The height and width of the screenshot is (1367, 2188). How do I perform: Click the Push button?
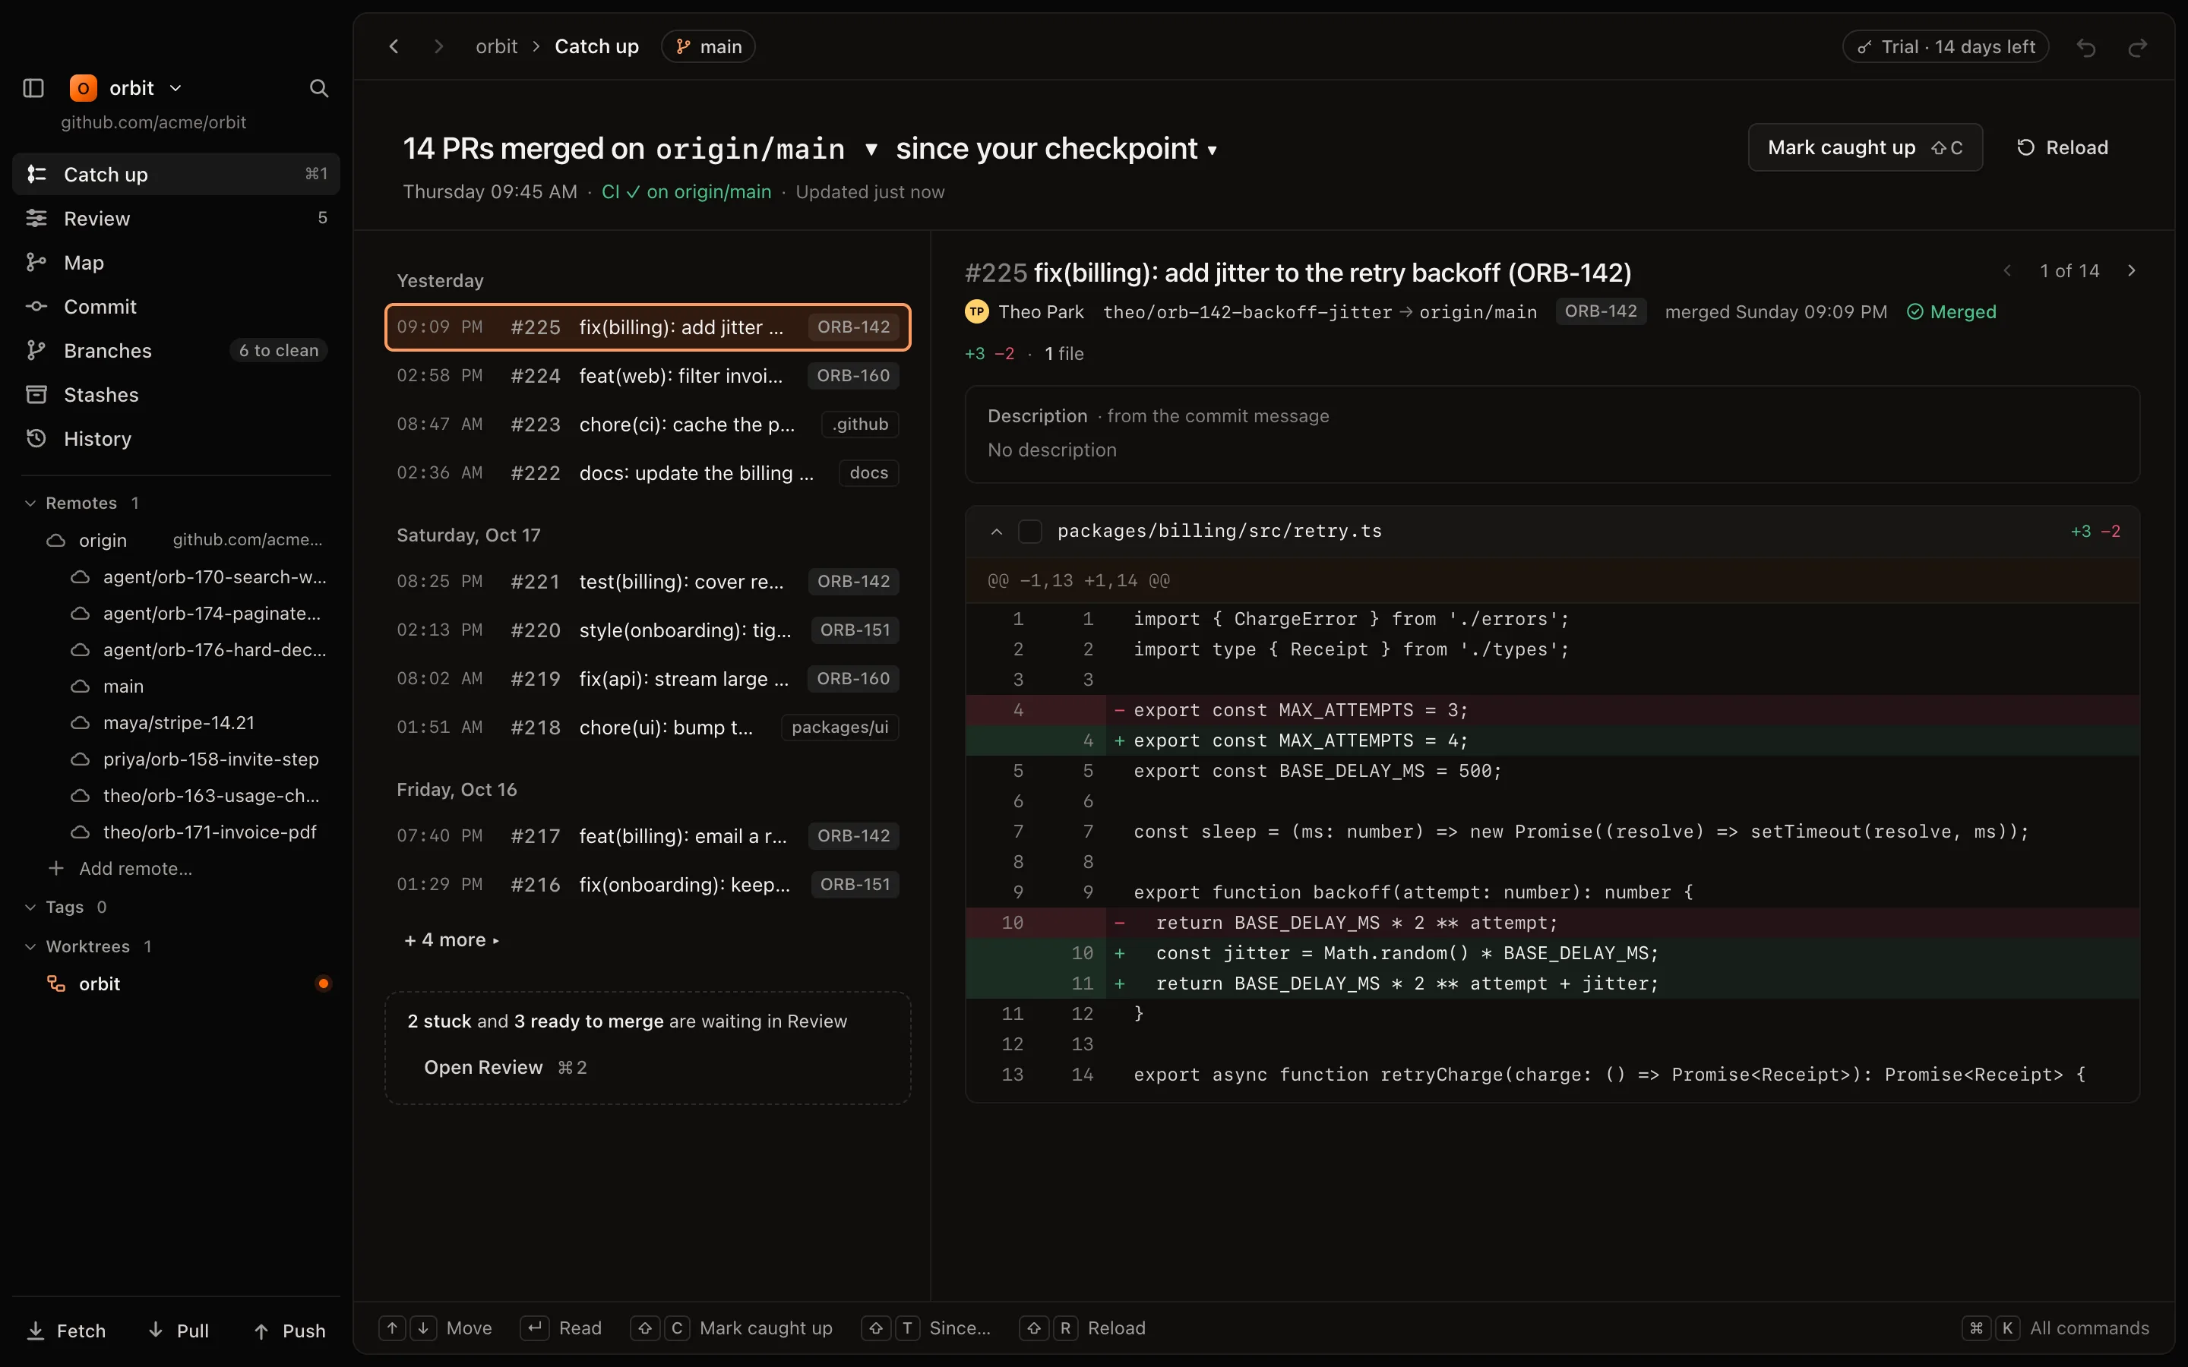point(289,1331)
